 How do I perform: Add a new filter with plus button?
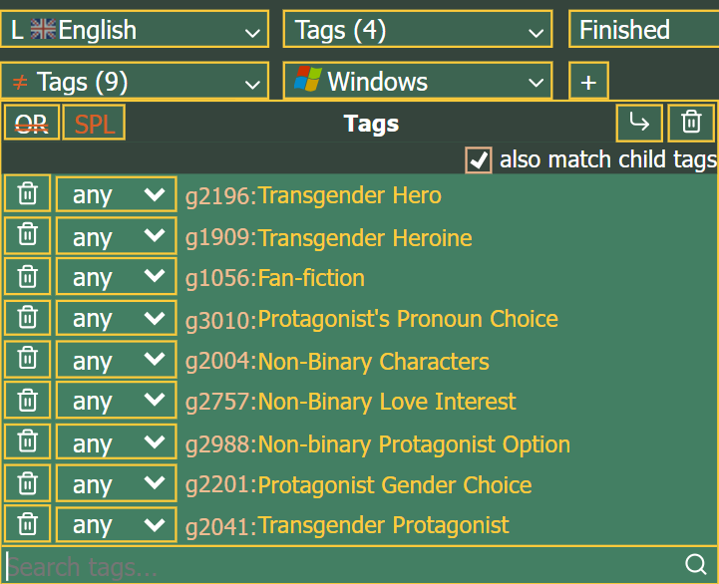point(588,82)
